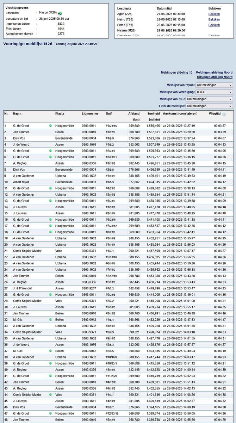The height and width of the screenshot is (423, 236).
Task: Click arrival time za 28-06-2025 14:08:26
Action: click(x=179, y=395)
